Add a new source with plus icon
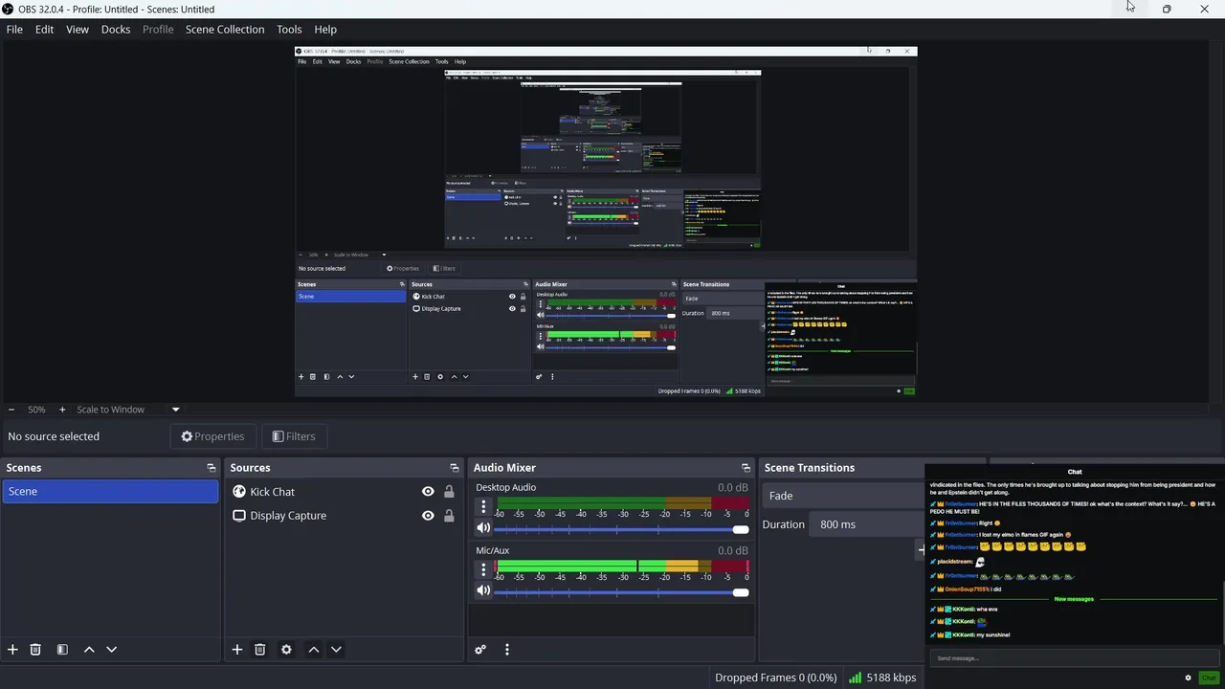Image resolution: width=1225 pixels, height=689 pixels. coord(237,649)
